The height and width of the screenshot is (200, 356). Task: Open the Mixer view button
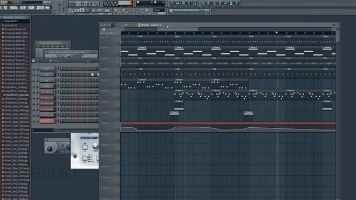pyautogui.click(x=194, y=3)
